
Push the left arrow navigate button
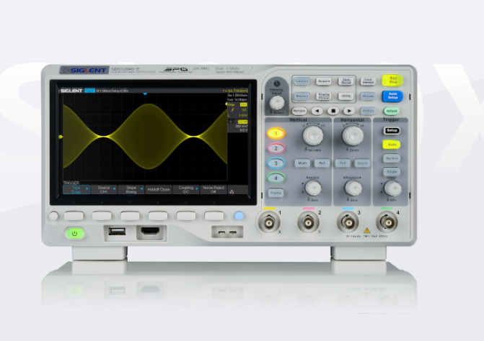click(x=317, y=111)
